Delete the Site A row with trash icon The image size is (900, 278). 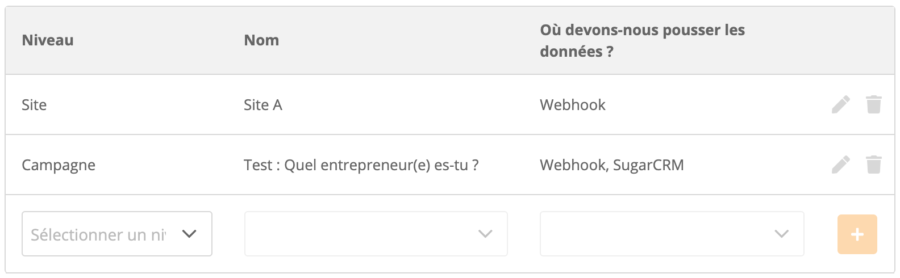[x=873, y=104]
